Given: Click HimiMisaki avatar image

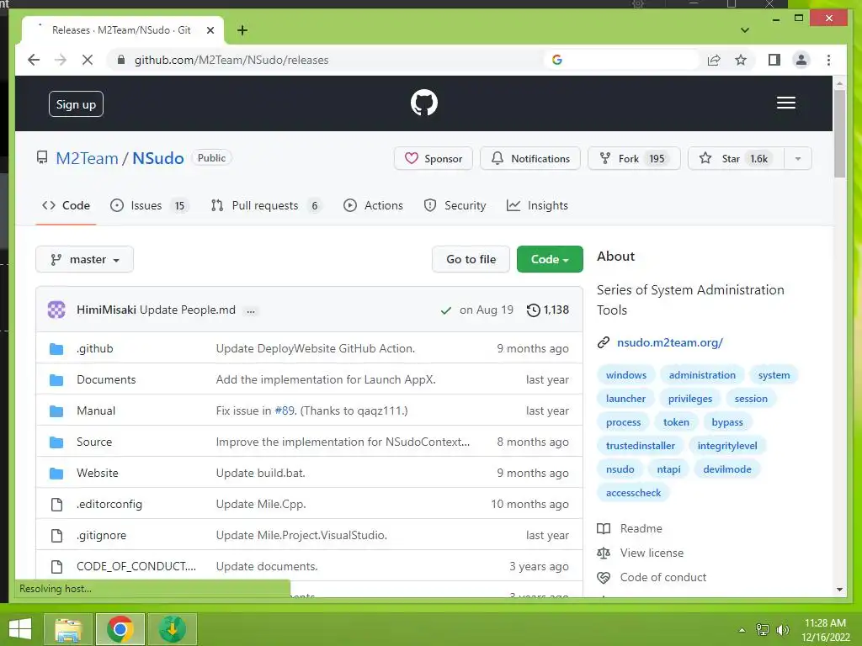Looking at the screenshot, I should (x=56, y=310).
